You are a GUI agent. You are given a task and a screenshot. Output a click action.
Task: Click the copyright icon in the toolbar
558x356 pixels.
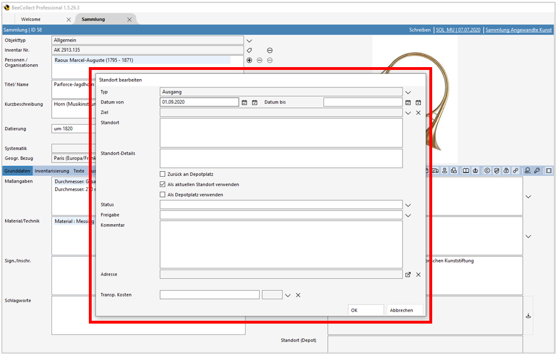click(486, 171)
